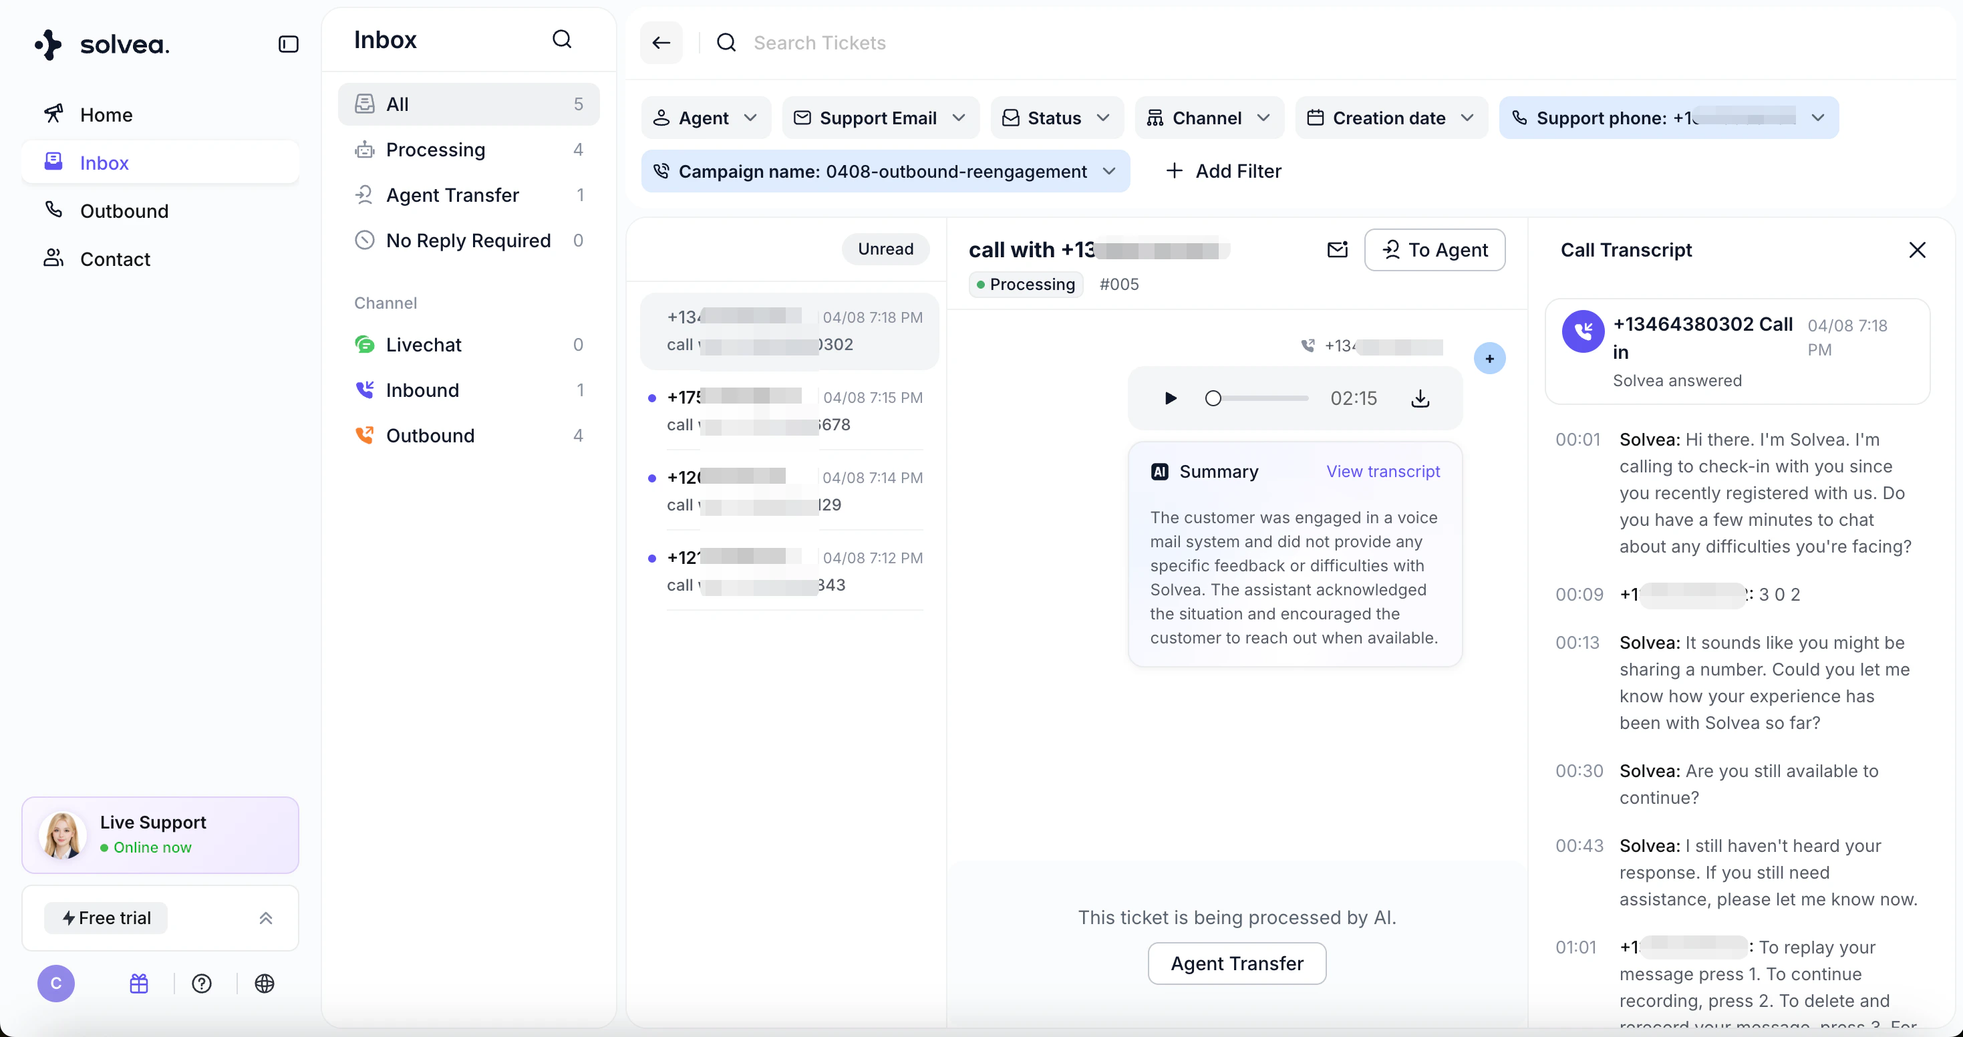Click the ticket number #005
This screenshot has height=1037, width=1963.
tap(1118, 284)
